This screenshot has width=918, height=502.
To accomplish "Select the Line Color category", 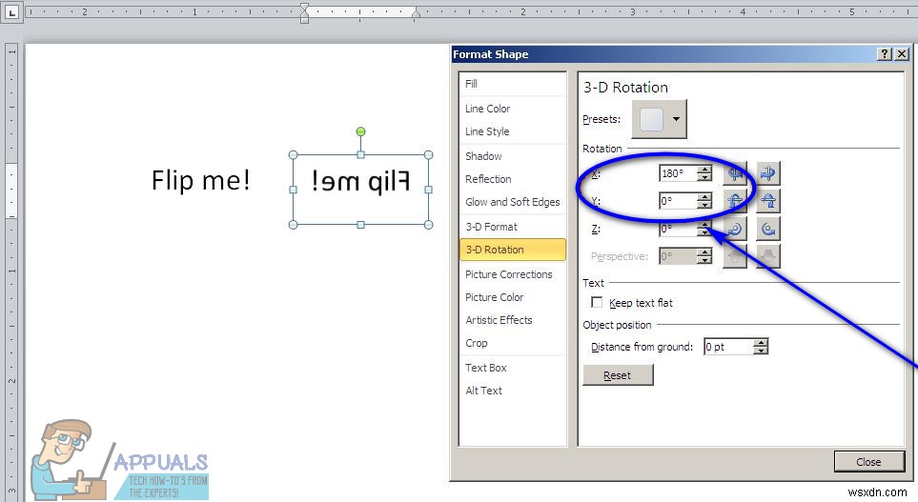I will click(x=513, y=109).
